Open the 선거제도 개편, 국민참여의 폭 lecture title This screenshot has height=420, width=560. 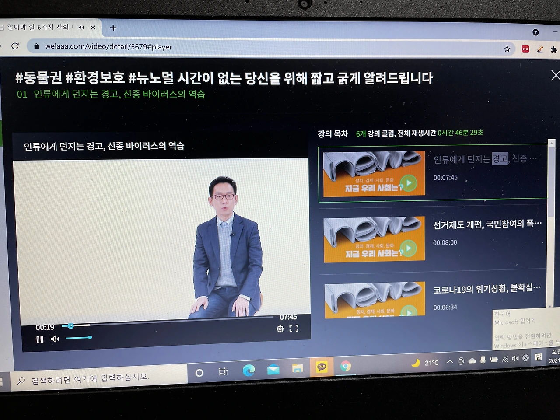coord(487,224)
